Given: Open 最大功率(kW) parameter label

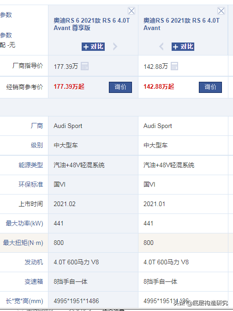Looking at the screenshot, I should (x=24, y=223).
